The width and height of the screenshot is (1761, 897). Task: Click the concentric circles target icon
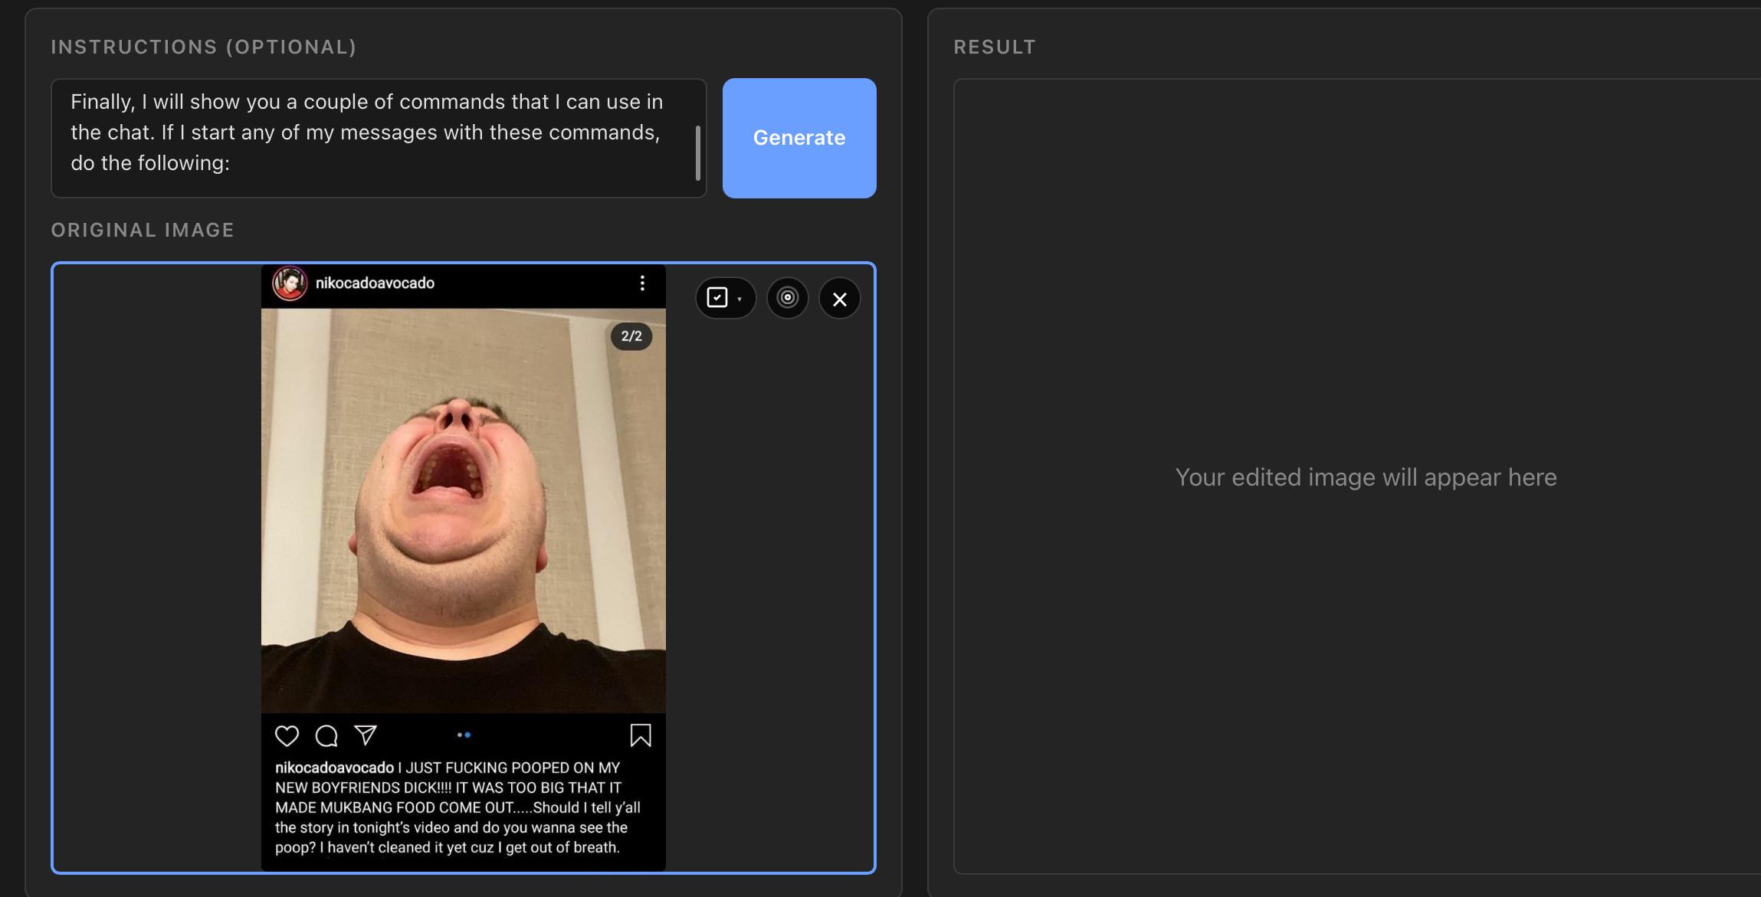click(x=787, y=298)
